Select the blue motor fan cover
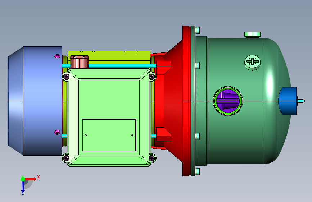Image resolution: width=312 pixels, height=202 pixels. [35, 101]
